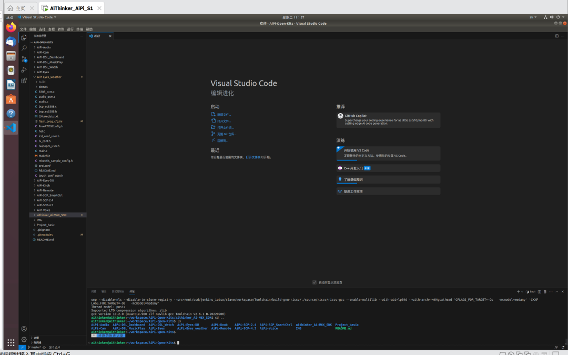Expand the aithinker_Ai-M6X_SDK folder
Viewport: 568px width, 355px height.
pyautogui.click(x=52, y=215)
